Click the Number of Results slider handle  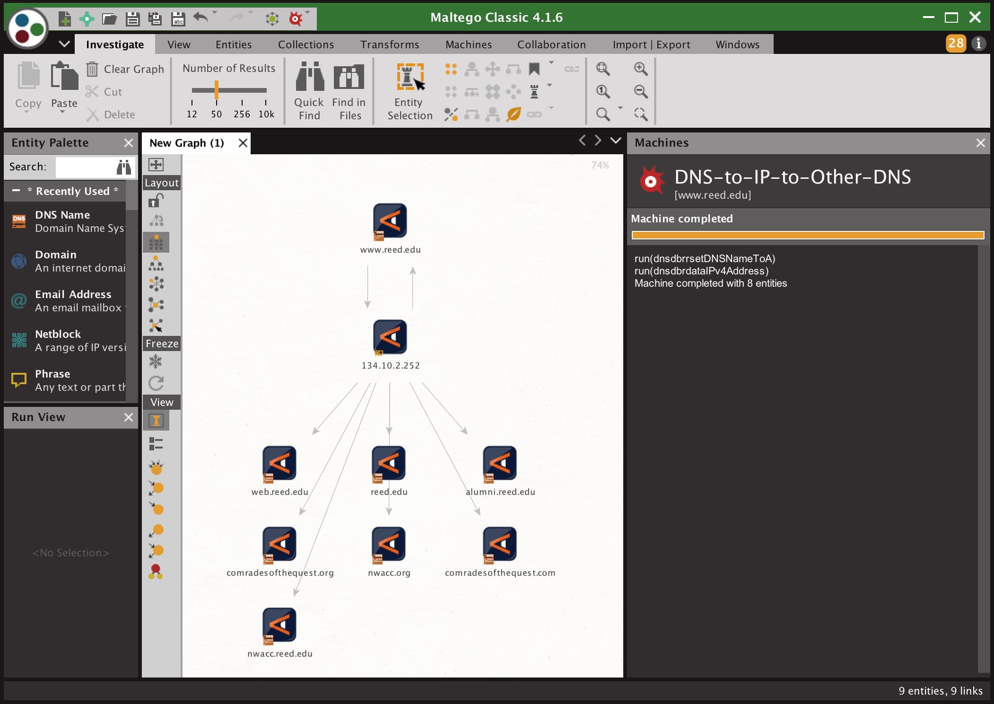point(217,90)
